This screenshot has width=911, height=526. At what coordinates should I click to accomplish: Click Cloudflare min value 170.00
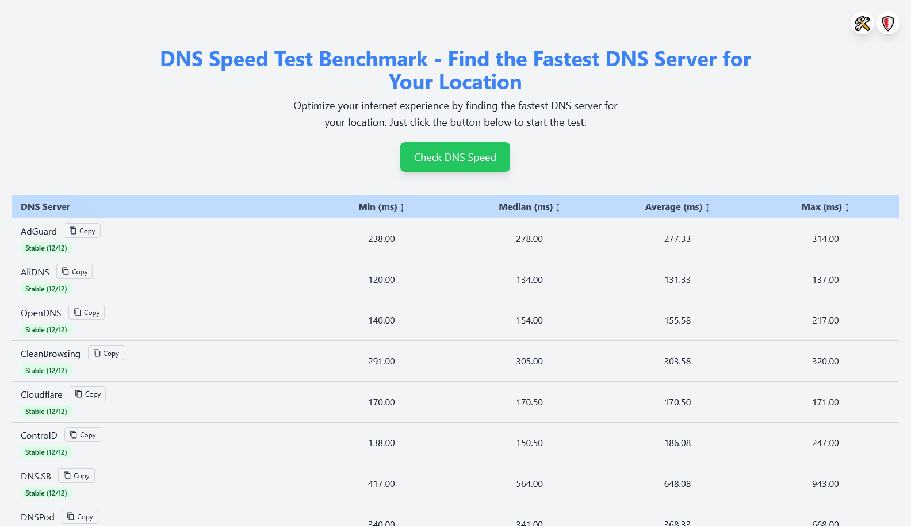point(381,402)
